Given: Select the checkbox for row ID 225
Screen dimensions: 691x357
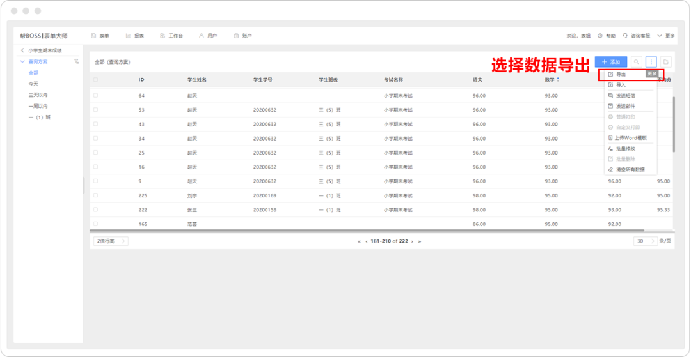Looking at the screenshot, I should [95, 195].
